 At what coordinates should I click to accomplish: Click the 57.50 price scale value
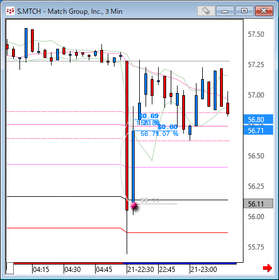pos(256,34)
